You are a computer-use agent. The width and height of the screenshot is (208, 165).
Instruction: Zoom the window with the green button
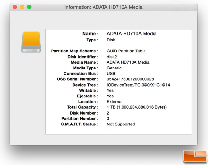(29, 7)
